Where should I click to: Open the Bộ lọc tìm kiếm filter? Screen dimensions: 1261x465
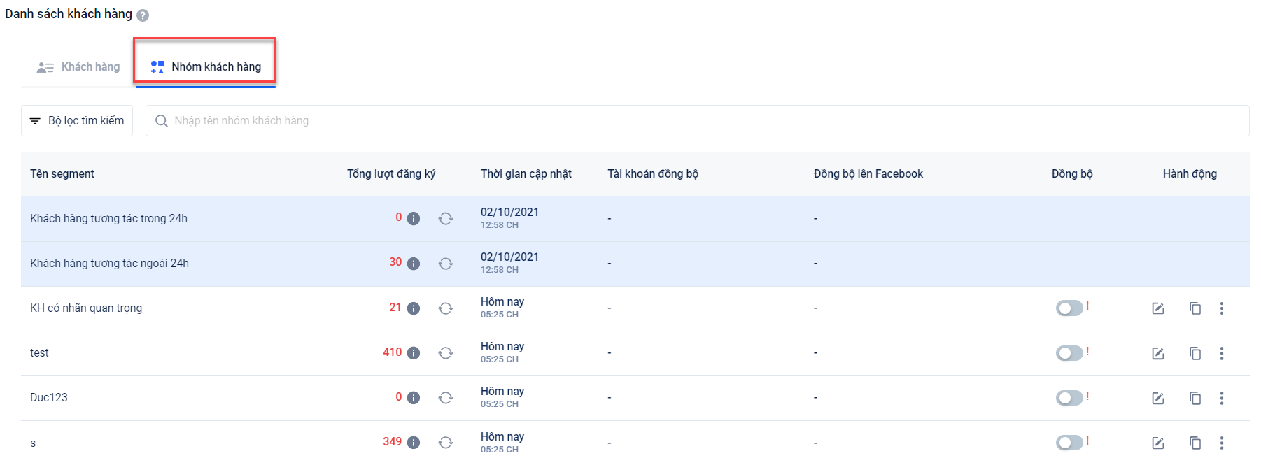[x=77, y=121]
